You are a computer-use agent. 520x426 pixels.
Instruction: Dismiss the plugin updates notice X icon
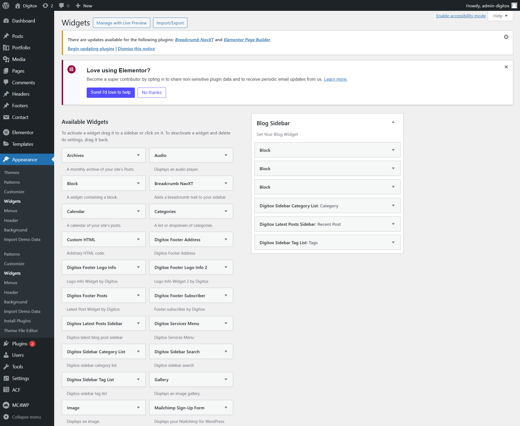point(506,37)
